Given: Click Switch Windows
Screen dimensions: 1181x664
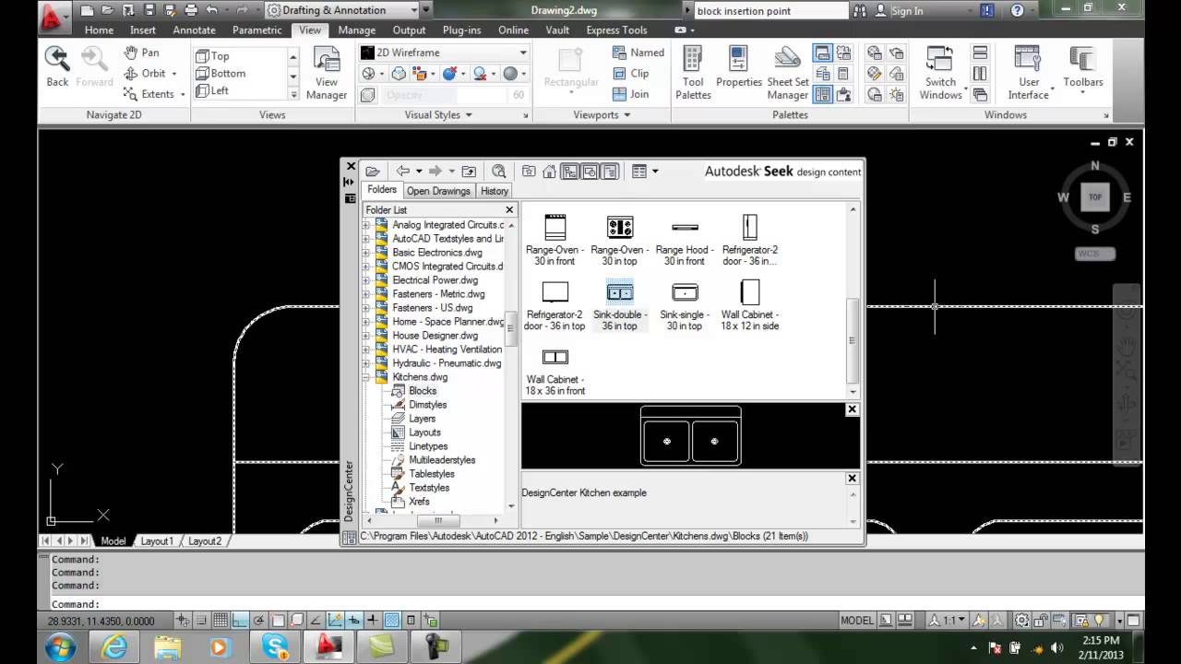Looking at the screenshot, I should (940, 73).
